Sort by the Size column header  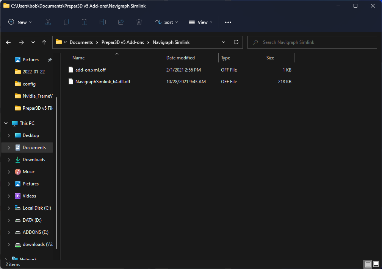[x=270, y=58]
